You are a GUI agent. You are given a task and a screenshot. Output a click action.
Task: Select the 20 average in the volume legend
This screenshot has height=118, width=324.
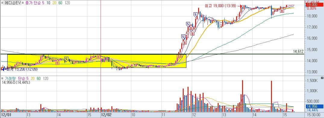click(33, 78)
